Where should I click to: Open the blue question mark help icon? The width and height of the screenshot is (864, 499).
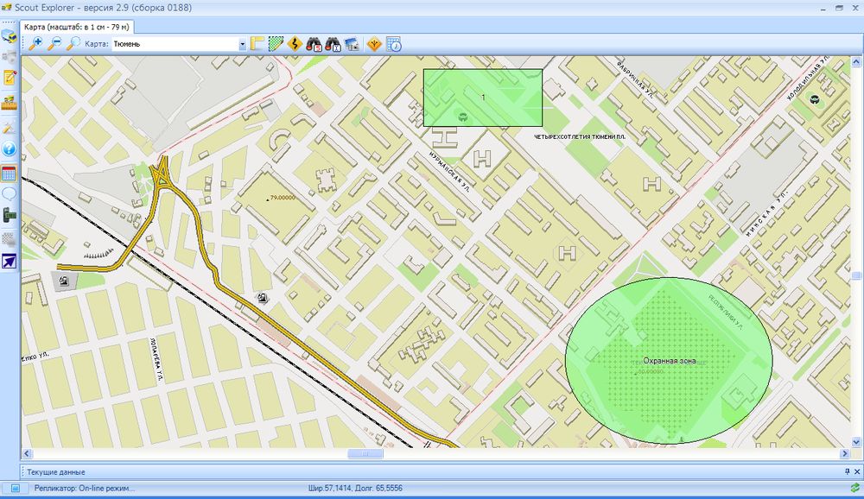coord(10,148)
